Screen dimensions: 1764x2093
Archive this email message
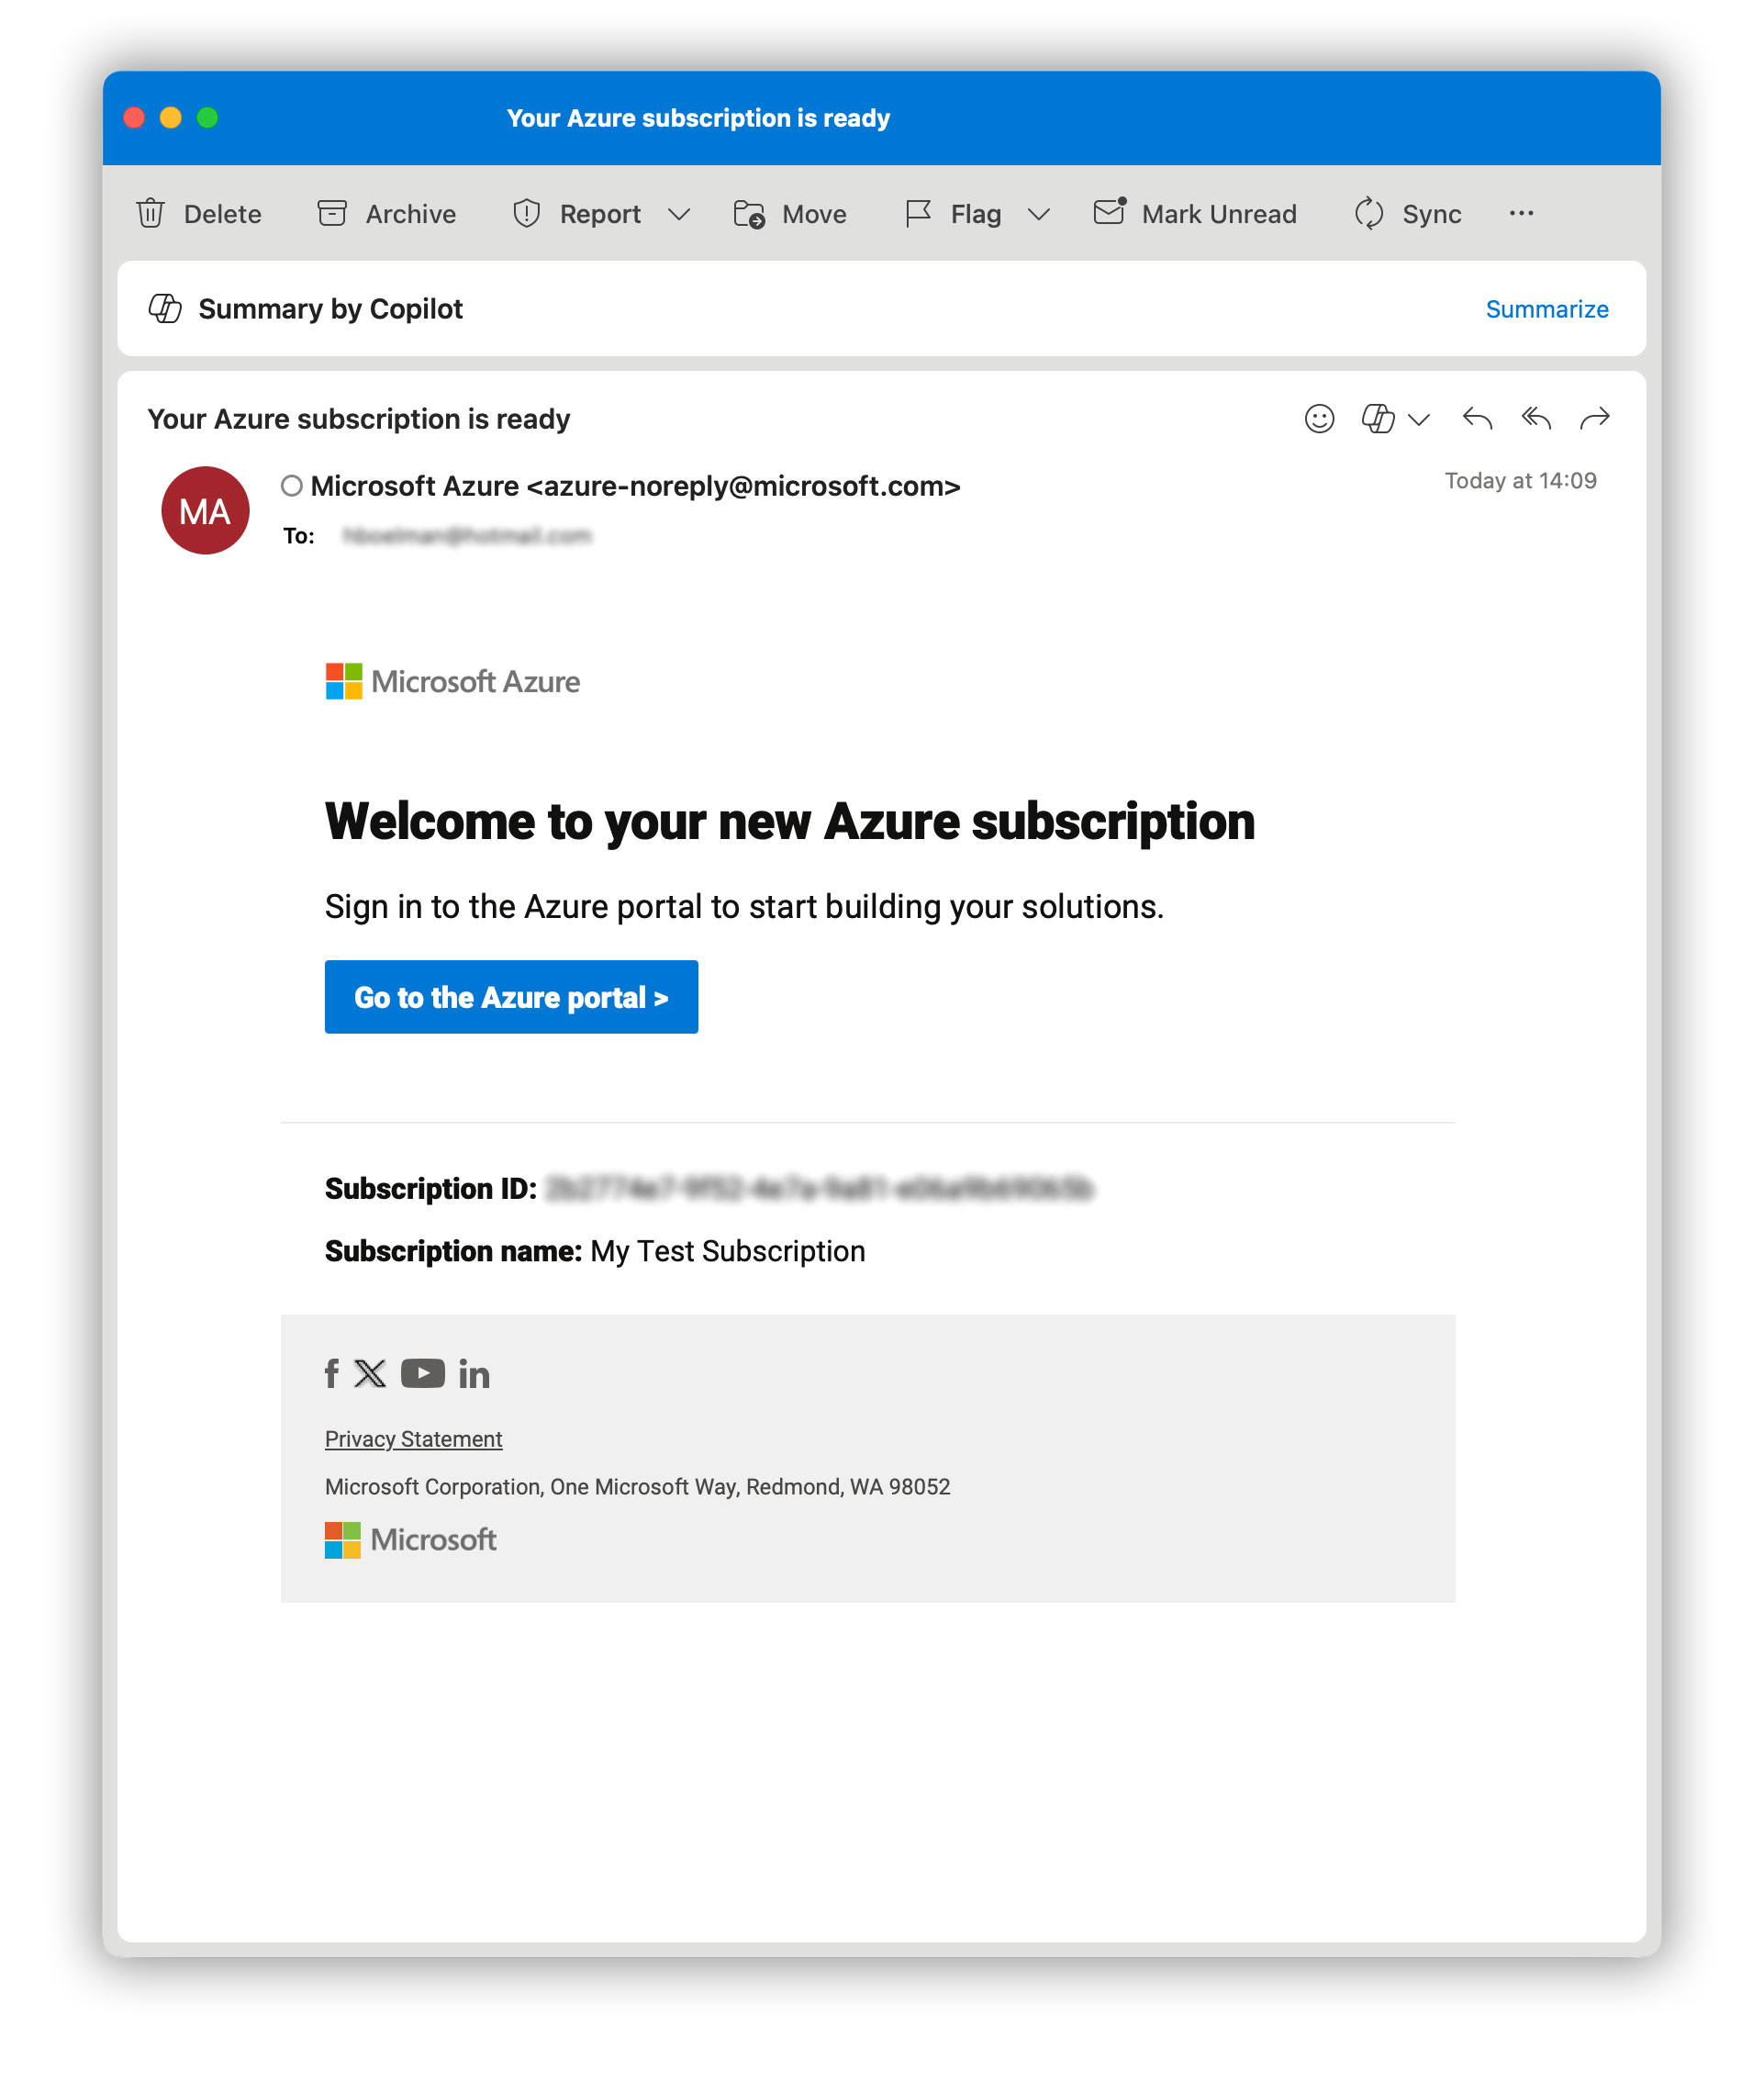tap(387, 214)
